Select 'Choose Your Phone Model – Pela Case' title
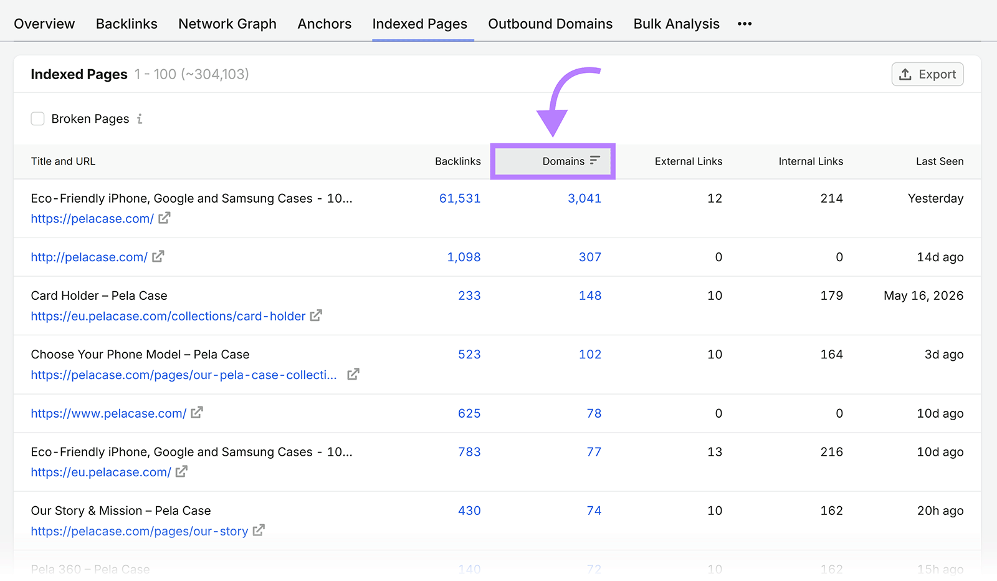The width and height of the screenshot is (997, 581). 140,354
